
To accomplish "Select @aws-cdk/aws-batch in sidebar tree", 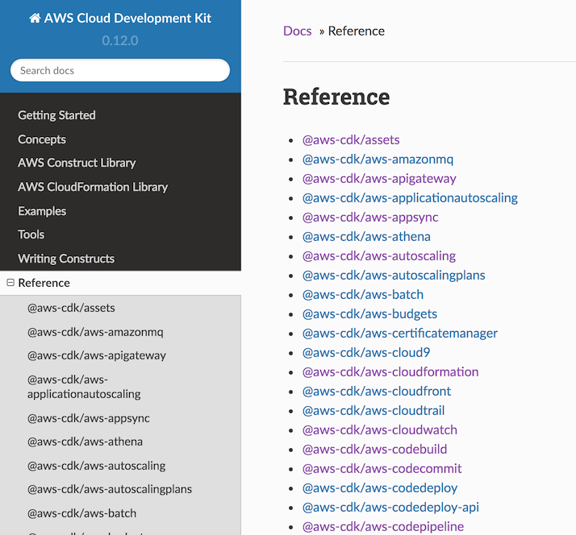I will click(x=81, y=513).
